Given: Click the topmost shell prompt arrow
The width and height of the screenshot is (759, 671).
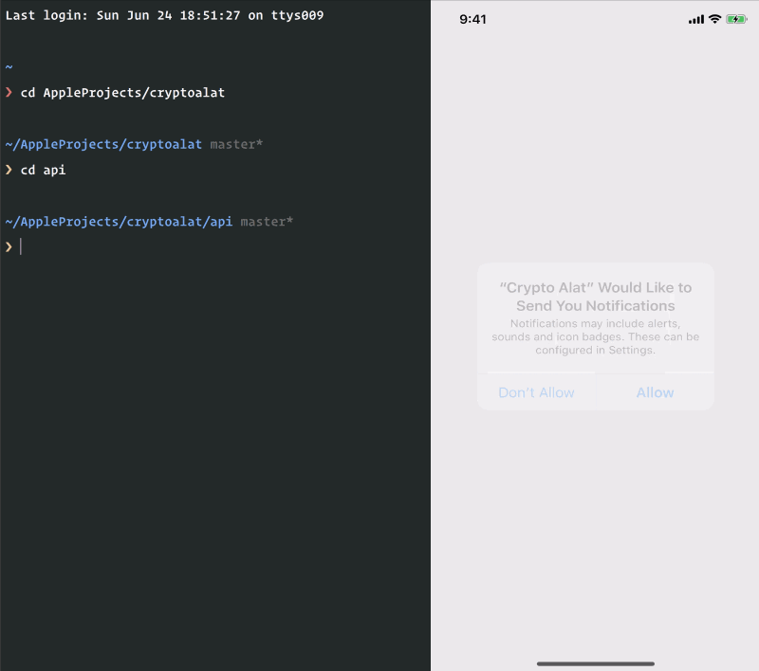Looking at the screenshot, I should [9, 93].
